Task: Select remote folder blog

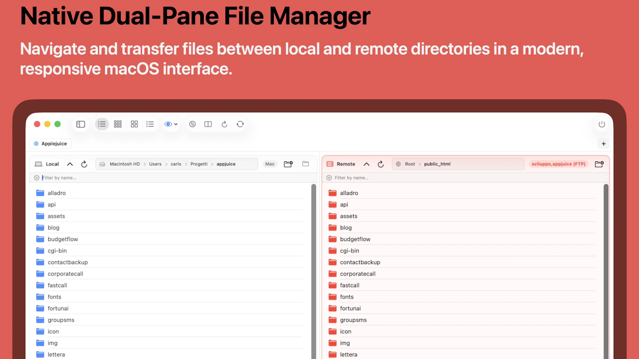Action: pos(461,228)
